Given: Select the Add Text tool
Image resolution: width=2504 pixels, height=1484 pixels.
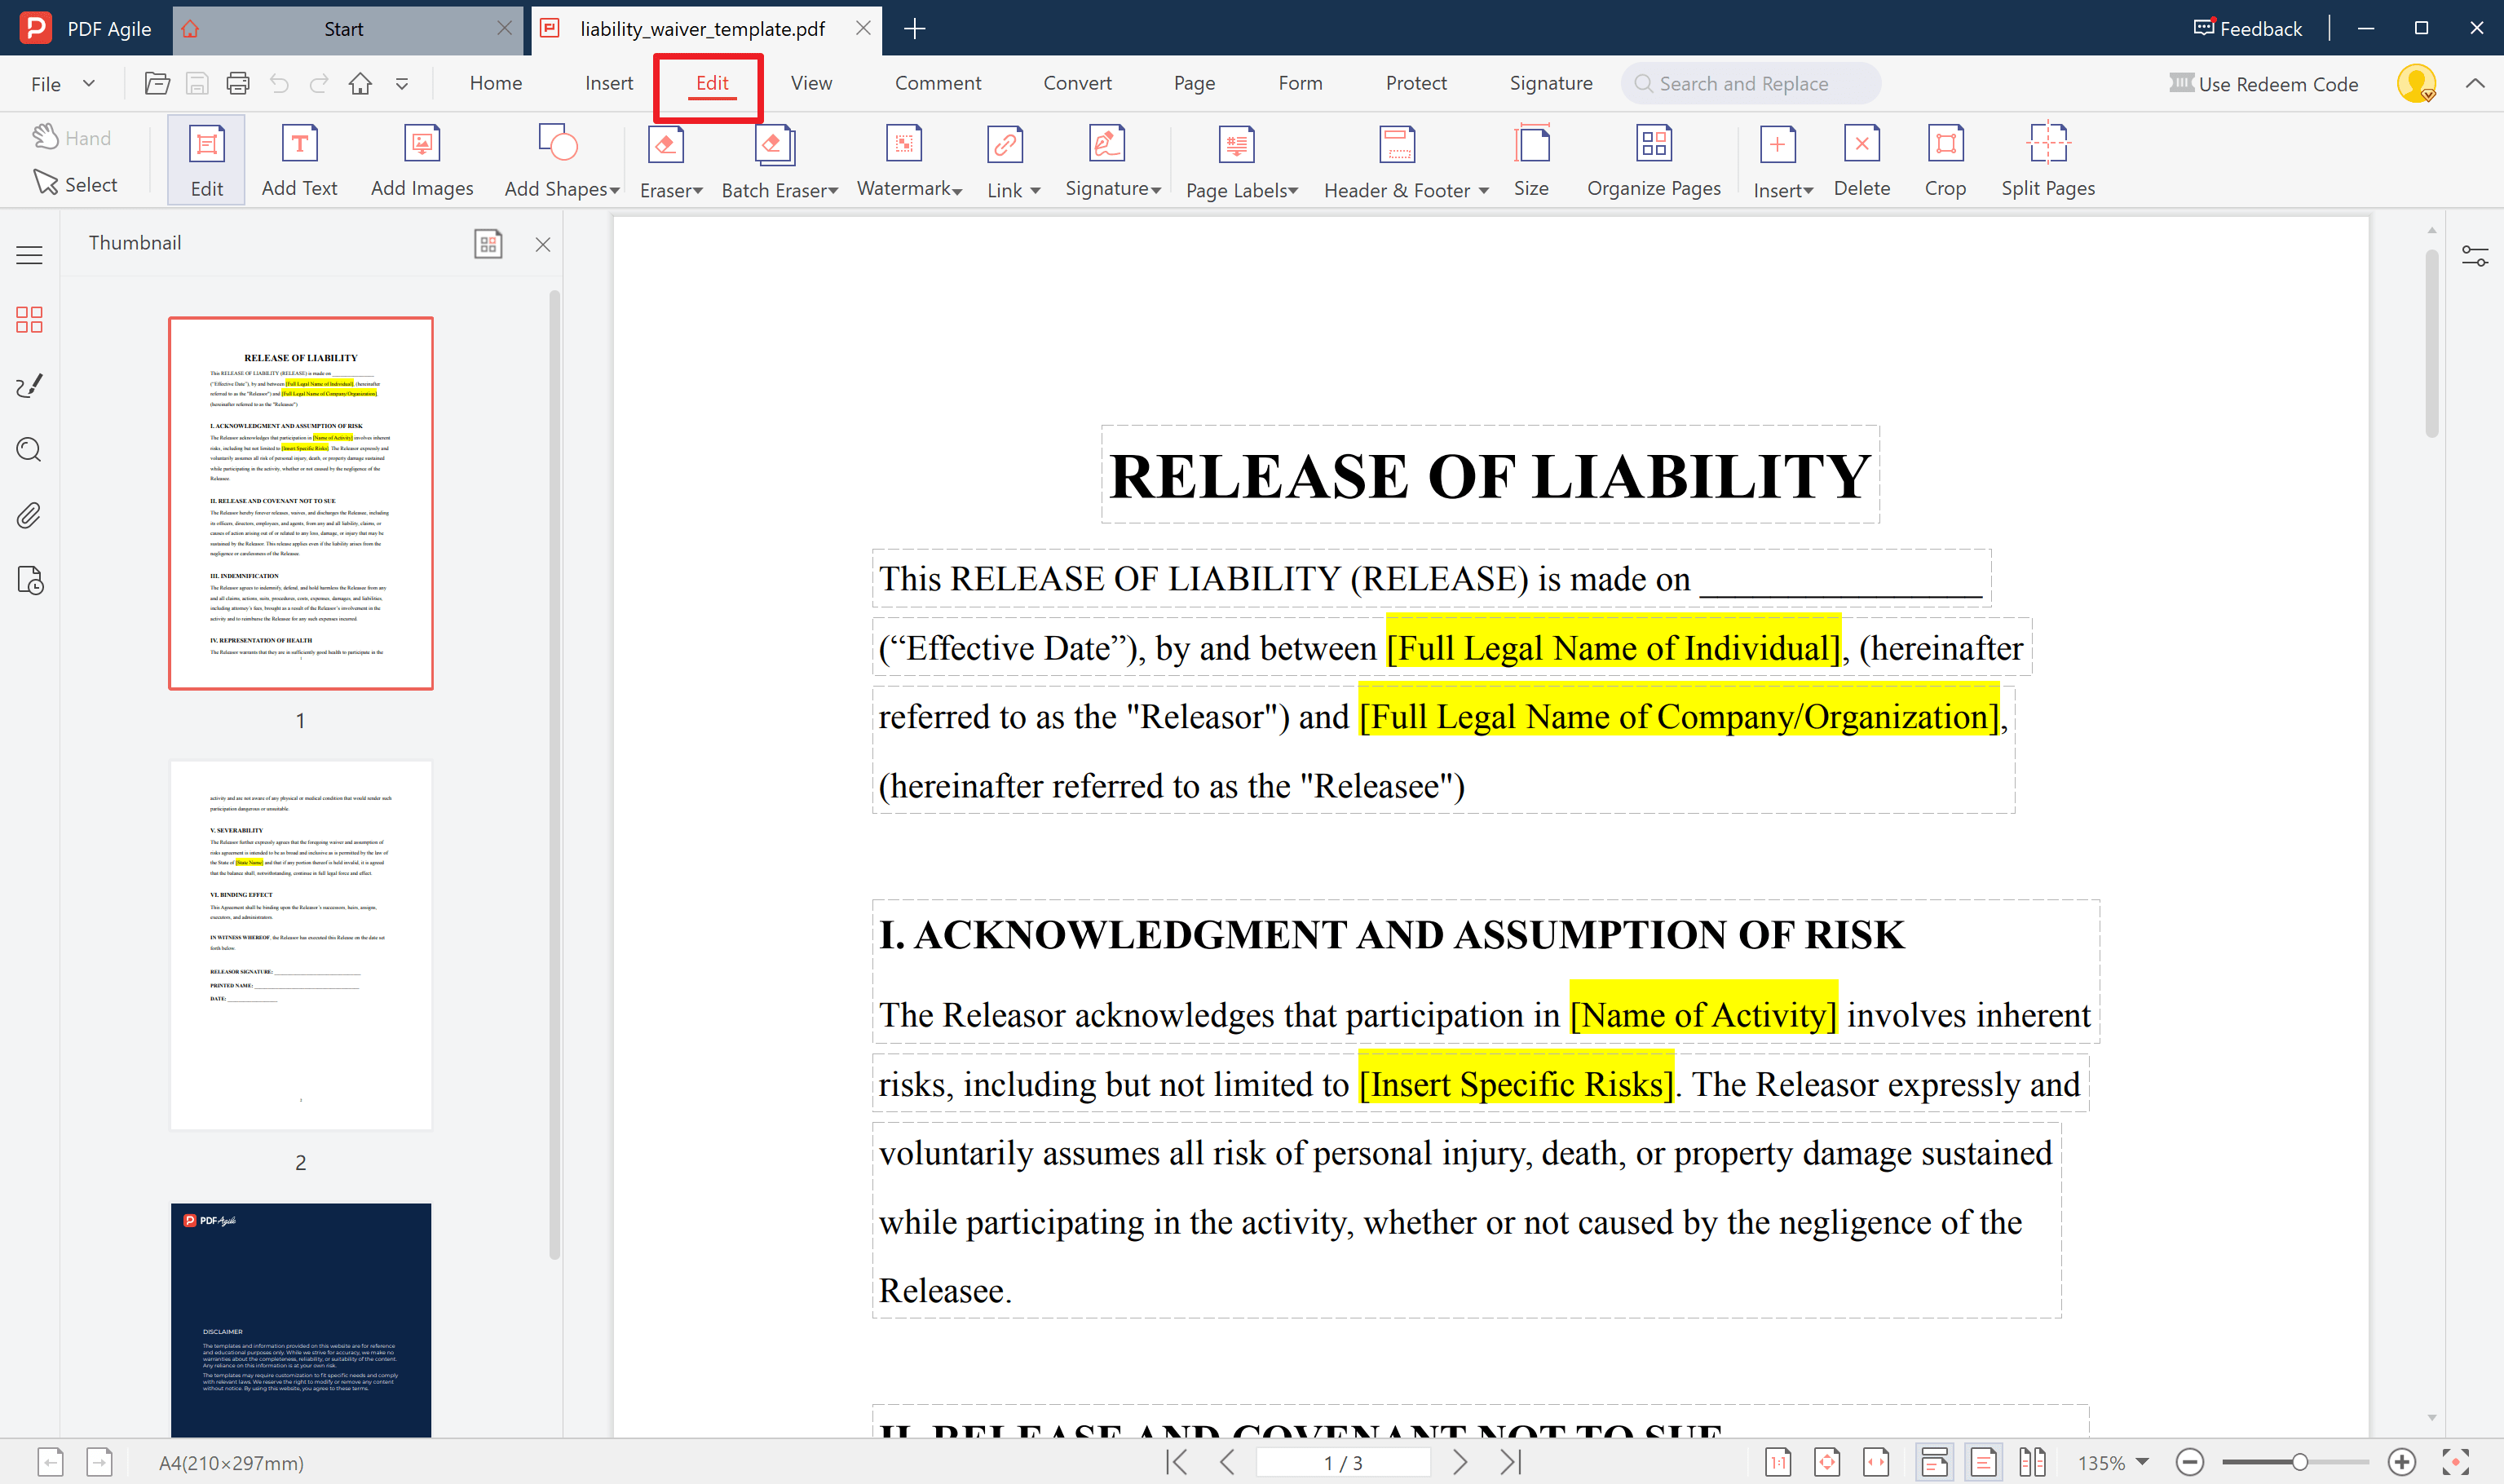Looking at the screenshot, I should [x=299, y=160].
